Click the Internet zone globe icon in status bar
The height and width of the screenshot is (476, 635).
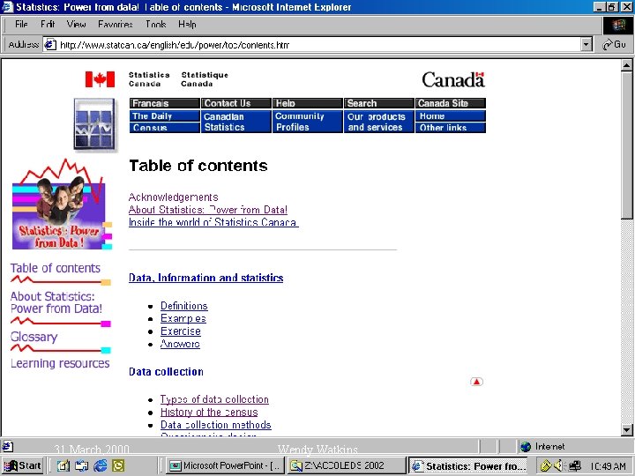click(526, 446)
